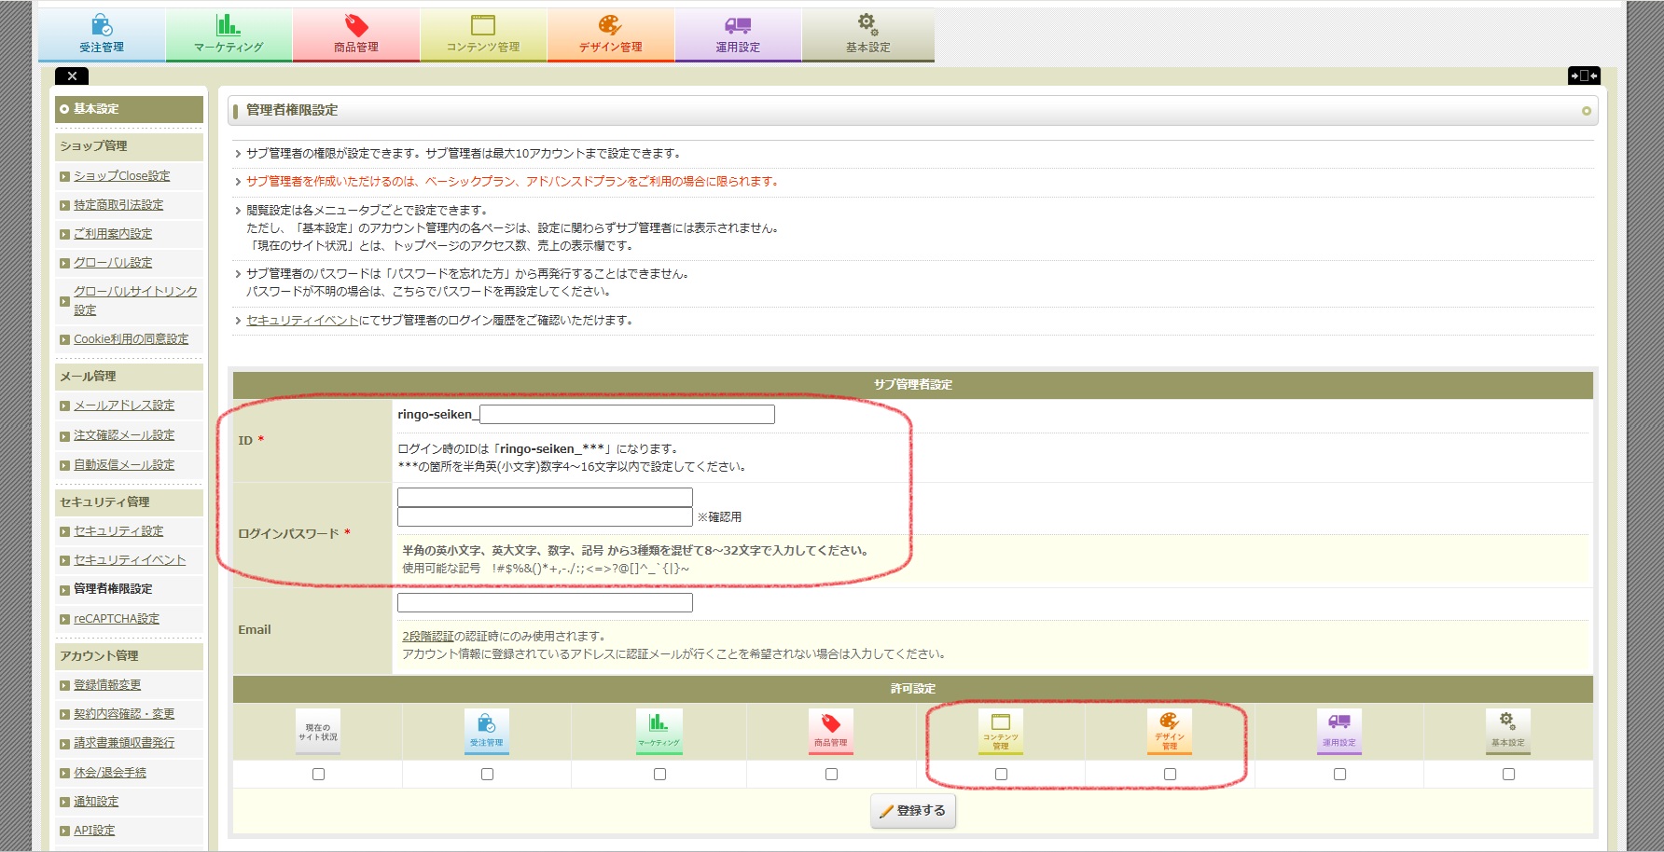Viewport: 1664px width, 852px height.
Task: Enable the 受注管理 permission checkbox
Action: pos(487,774)
